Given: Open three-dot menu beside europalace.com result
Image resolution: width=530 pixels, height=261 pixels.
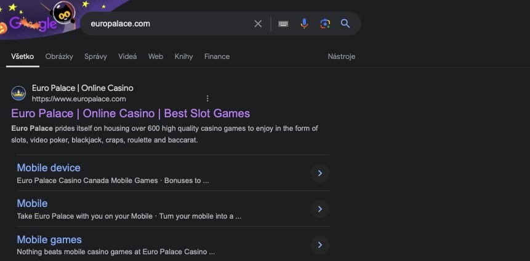Looking at the screenshot, I should [x=207, y=98].
